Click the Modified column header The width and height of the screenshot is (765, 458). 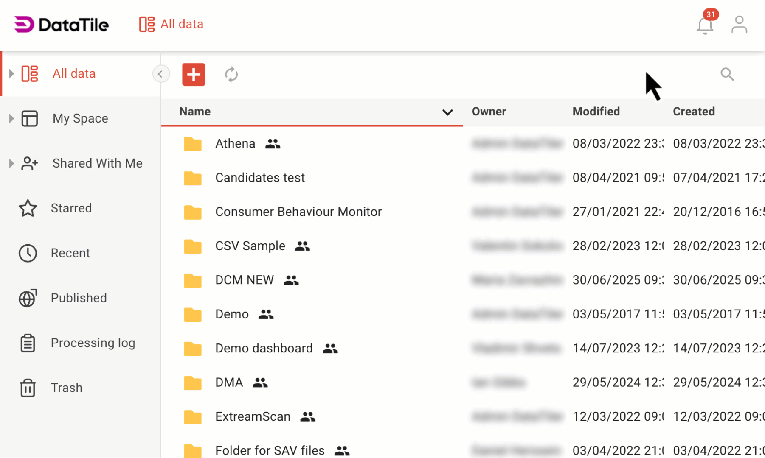pos(596,112)
